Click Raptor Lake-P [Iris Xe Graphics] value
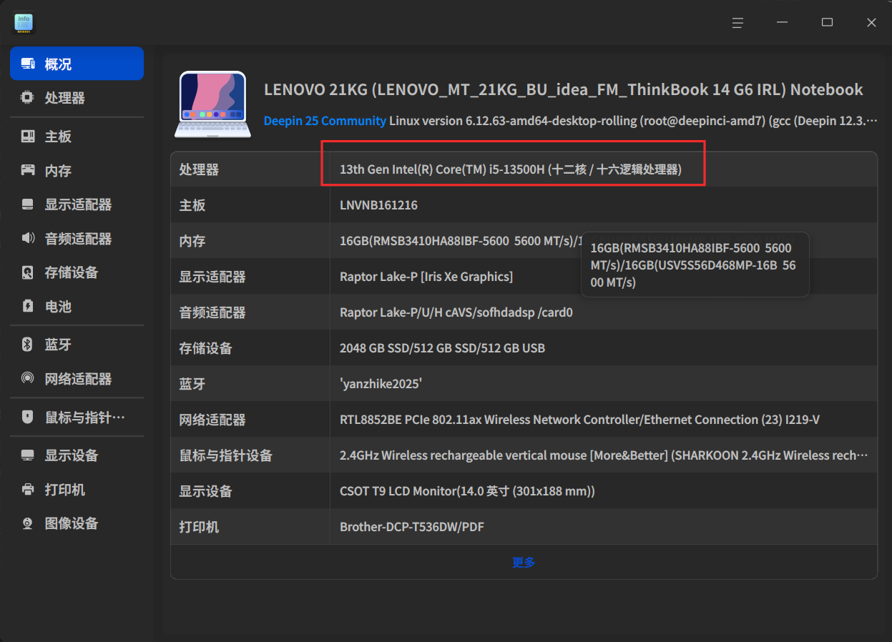 click(x=426, y=277)
